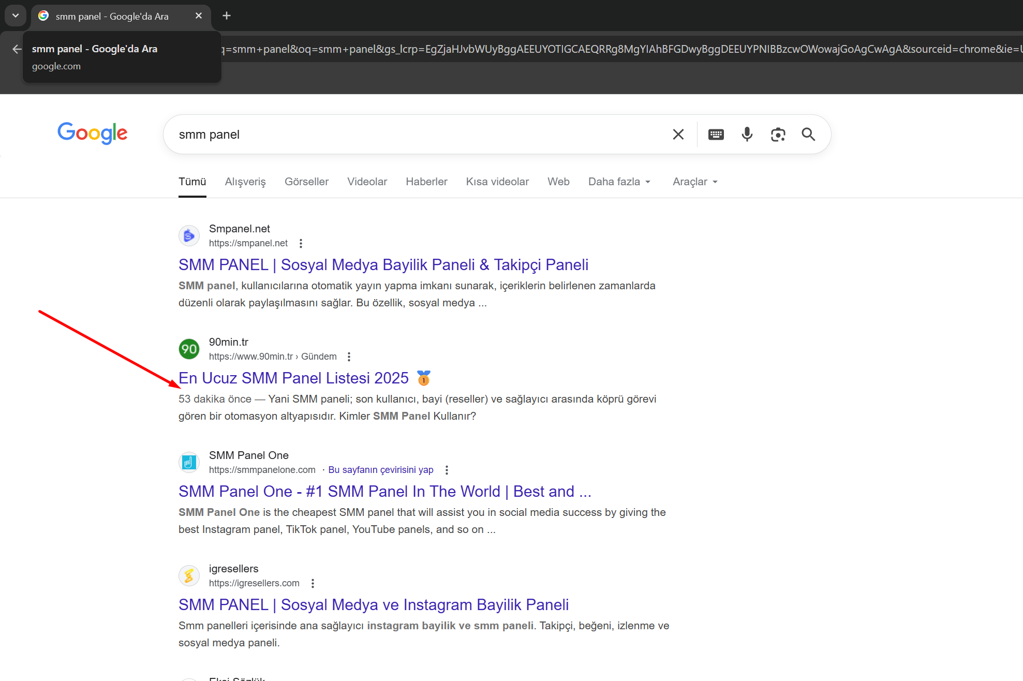
Task: Click the SMM Panel One favicon
Action: click(x=189, y=462)
